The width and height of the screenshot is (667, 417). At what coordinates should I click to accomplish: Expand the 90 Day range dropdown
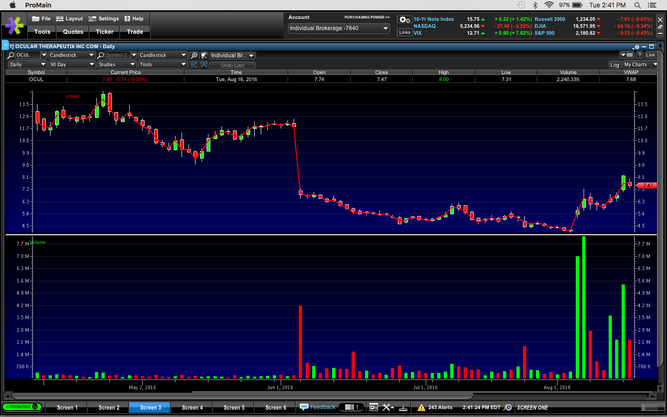(72, 65)
